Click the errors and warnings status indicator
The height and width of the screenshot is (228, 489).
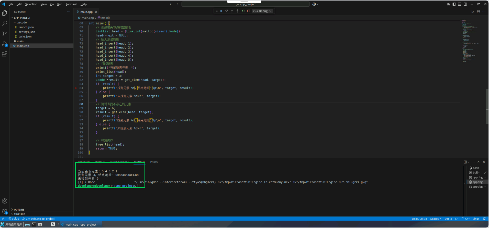coord(14,219)
